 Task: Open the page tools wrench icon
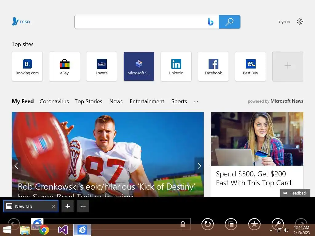pos(278,224)
